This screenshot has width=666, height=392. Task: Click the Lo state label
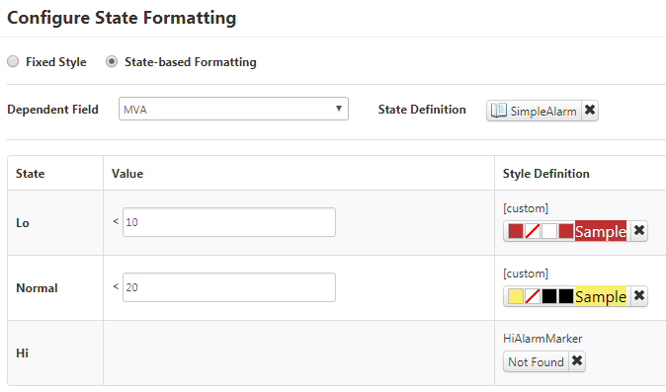pos(23,223)
